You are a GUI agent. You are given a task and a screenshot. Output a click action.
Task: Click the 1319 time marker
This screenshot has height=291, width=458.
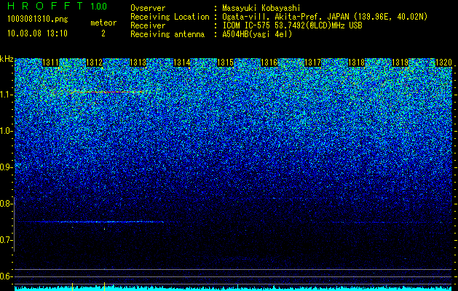[400, 63]
